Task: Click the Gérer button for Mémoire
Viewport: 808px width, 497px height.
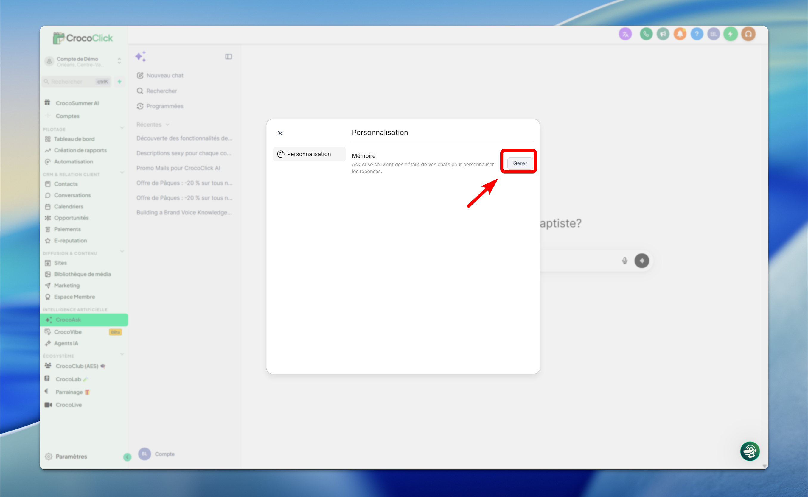Action: pyautogui.click(x=520, y=163)
